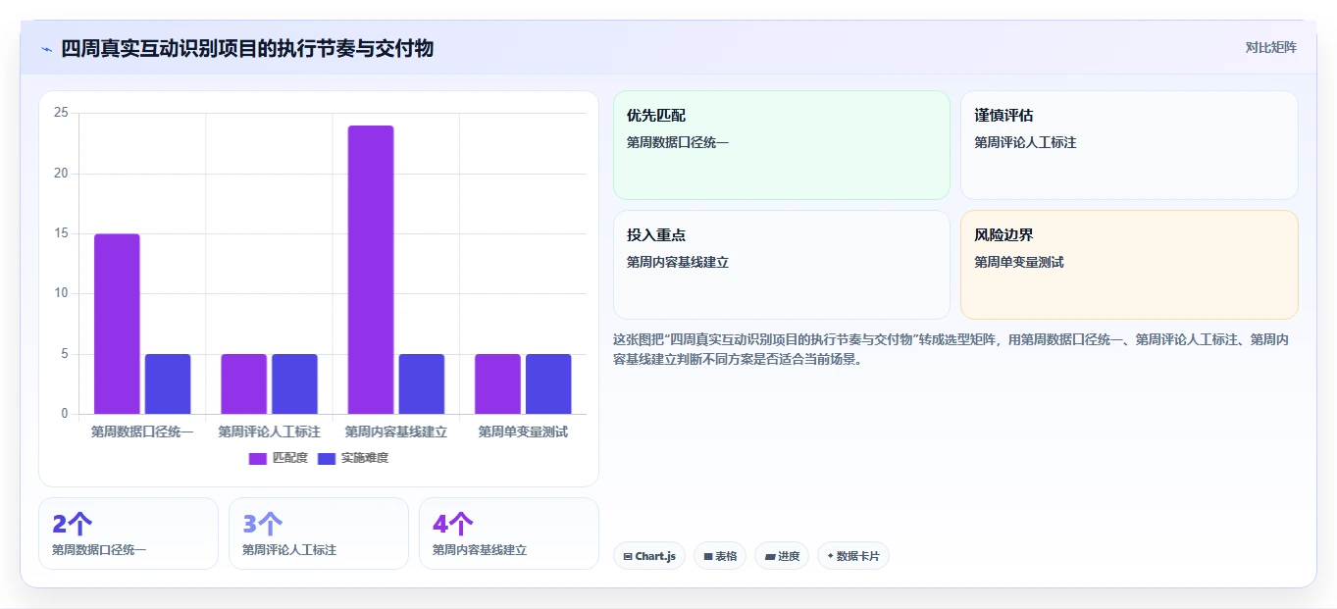Click the title 四周真实互动识别项目的执行节奏与交付物
This screenshot has width=1337, height=609.
click(x=247, y=48)
